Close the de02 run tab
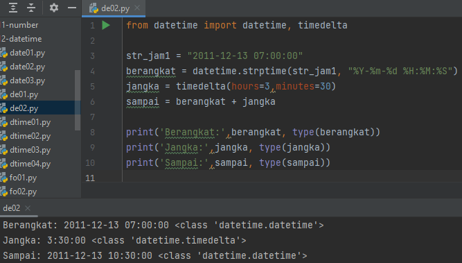462x263 pixels. click(28, 208)
